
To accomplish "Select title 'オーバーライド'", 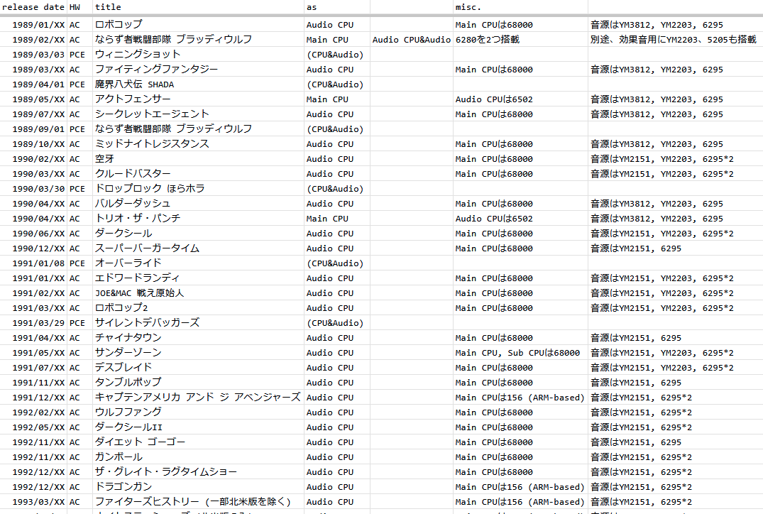I will click(128, 263).
